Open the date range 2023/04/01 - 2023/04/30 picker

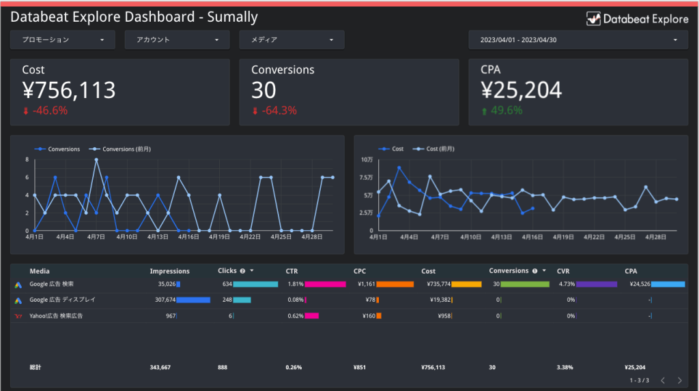click(578, 40)
